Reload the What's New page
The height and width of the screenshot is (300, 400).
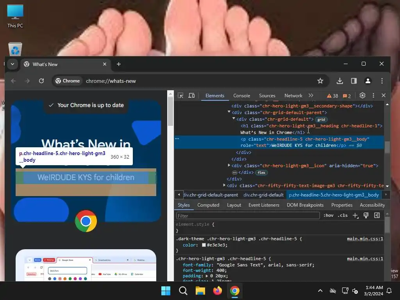pos(41,81)
